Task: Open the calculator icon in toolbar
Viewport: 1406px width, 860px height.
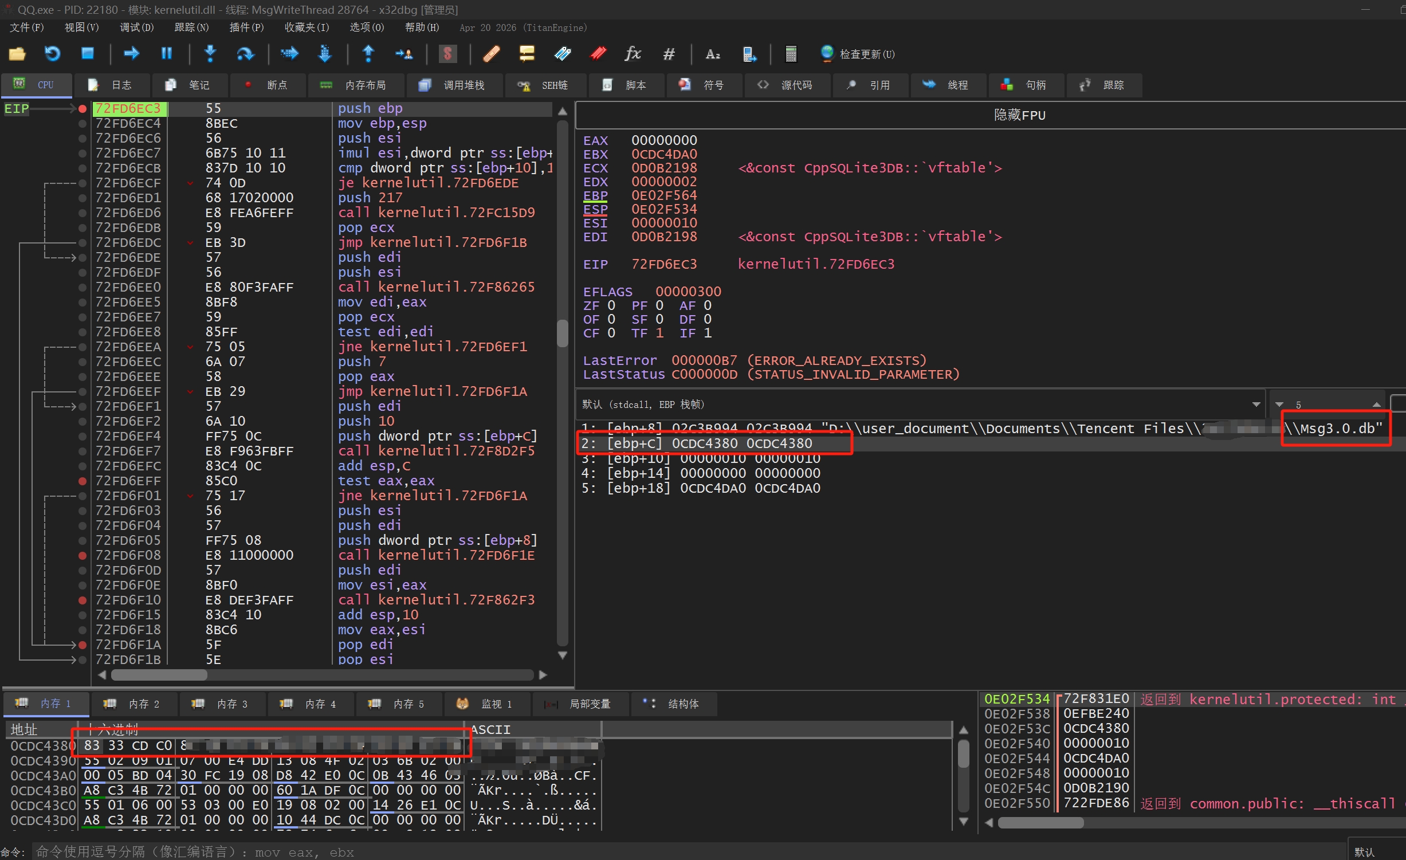Action: tap(791, 54)
